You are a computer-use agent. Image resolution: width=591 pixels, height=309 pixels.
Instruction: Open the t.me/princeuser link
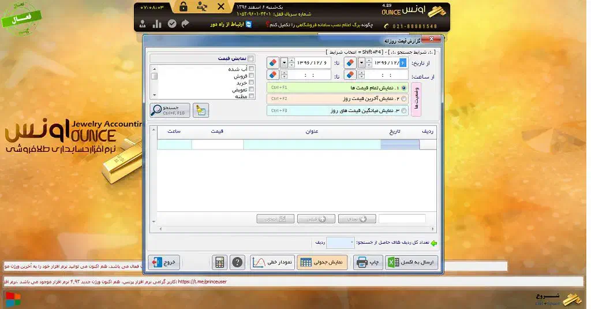[x=202, y=281]
